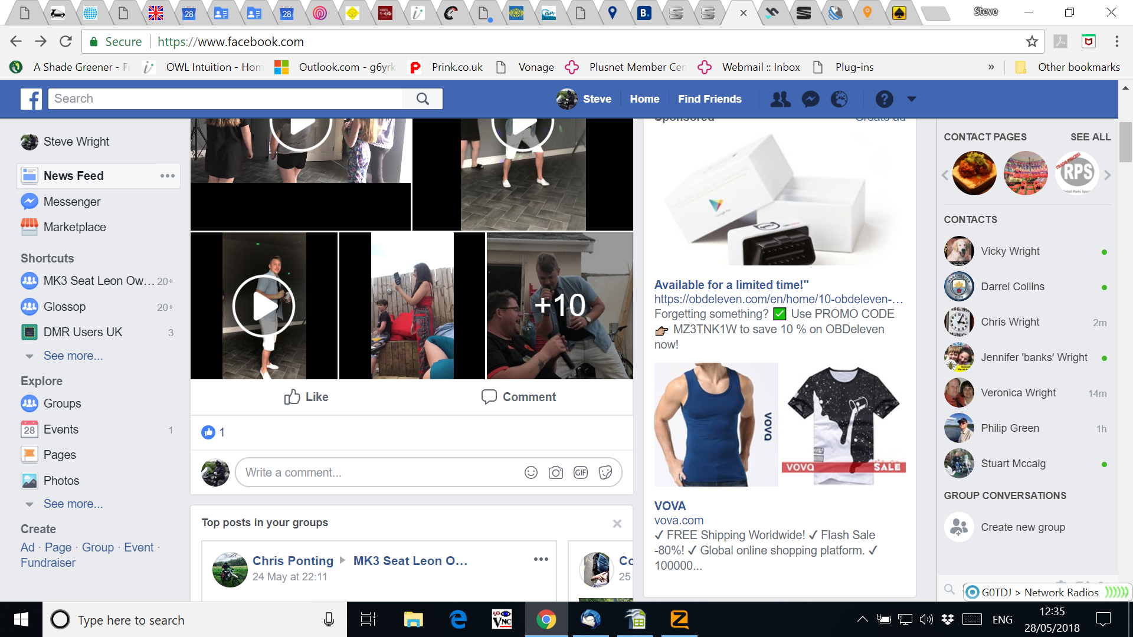1133x637 pixels.
Task: Play the video of man in blue shirt
Action: click(x=264, y=306)
